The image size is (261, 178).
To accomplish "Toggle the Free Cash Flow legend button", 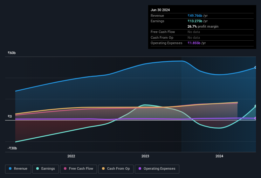I will [79, 169].
